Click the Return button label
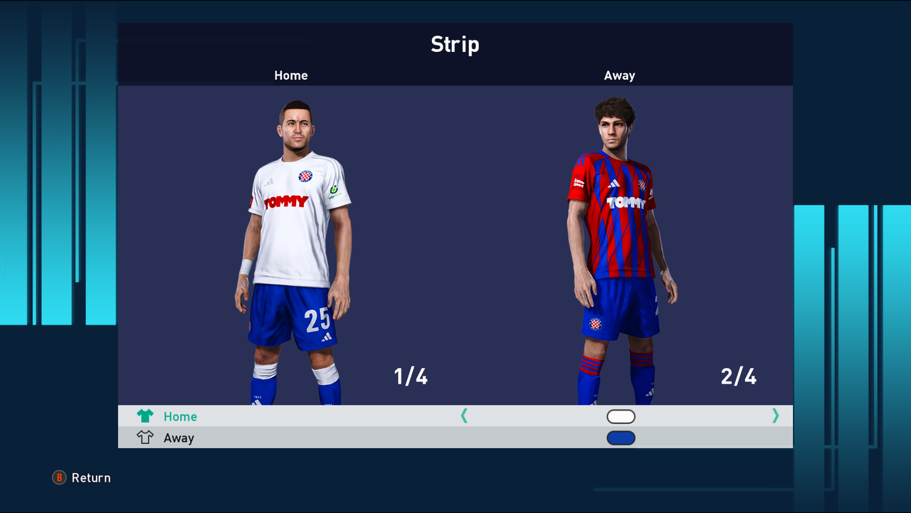Viewport: 911px width, 513px height. coord(91,478)
